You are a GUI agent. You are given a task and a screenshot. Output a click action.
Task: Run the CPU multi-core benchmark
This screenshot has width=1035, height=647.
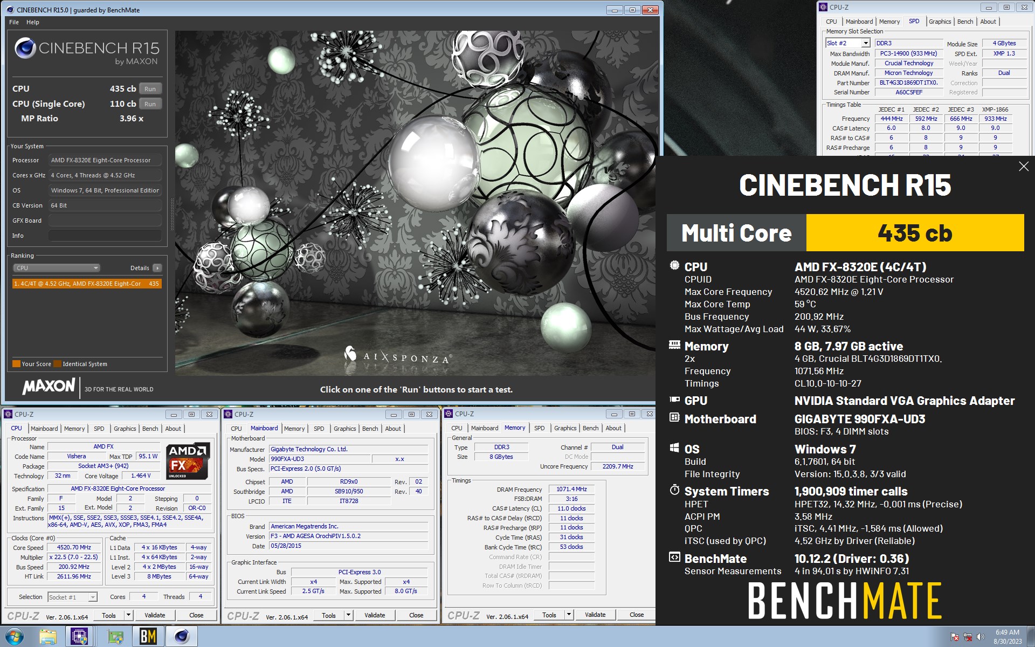pos(150,89)
